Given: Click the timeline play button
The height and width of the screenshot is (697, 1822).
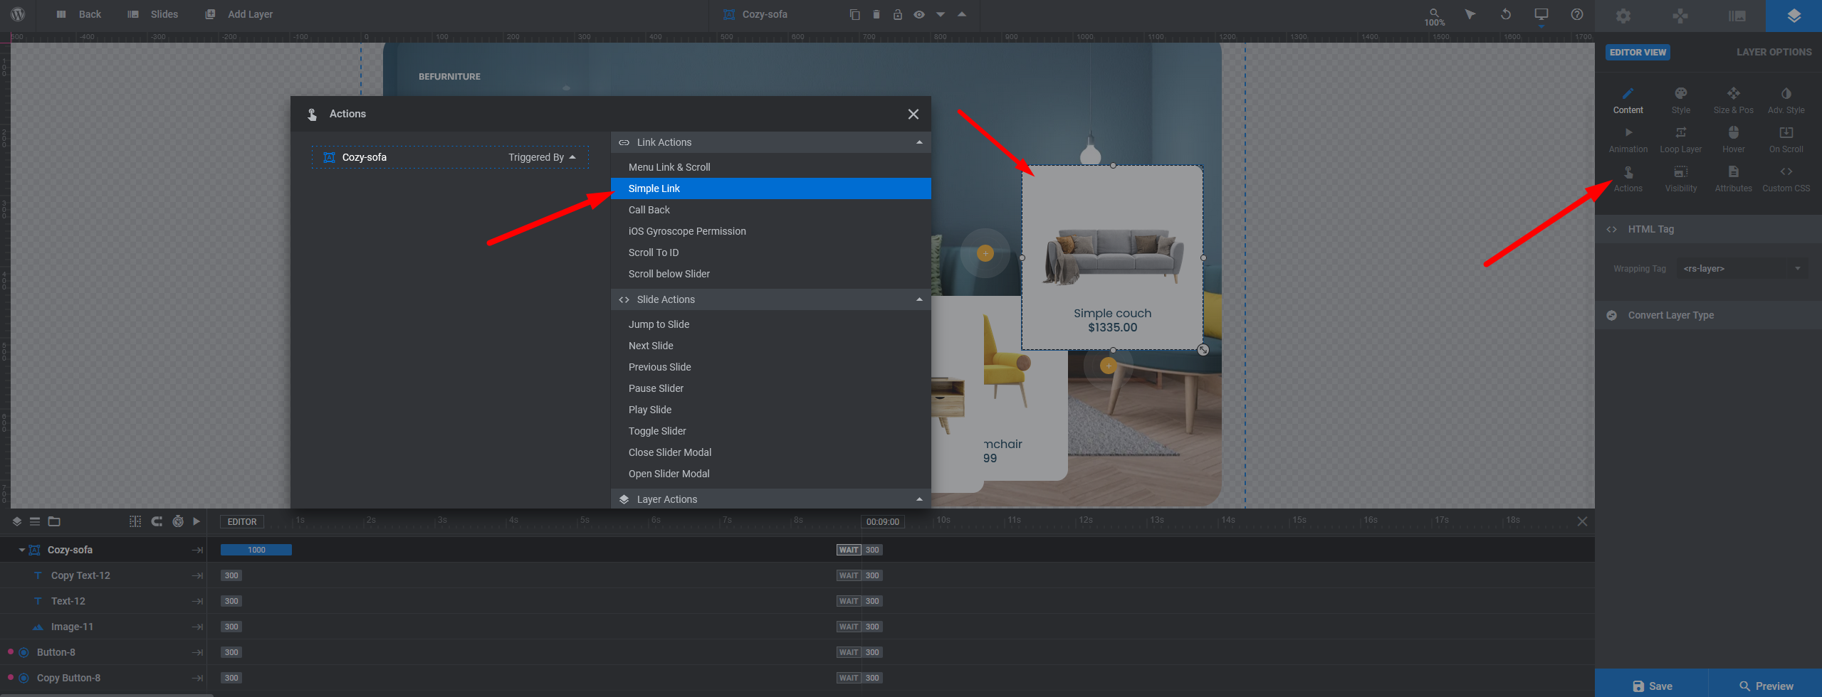Looking at the screenshot, I should 197,521.
